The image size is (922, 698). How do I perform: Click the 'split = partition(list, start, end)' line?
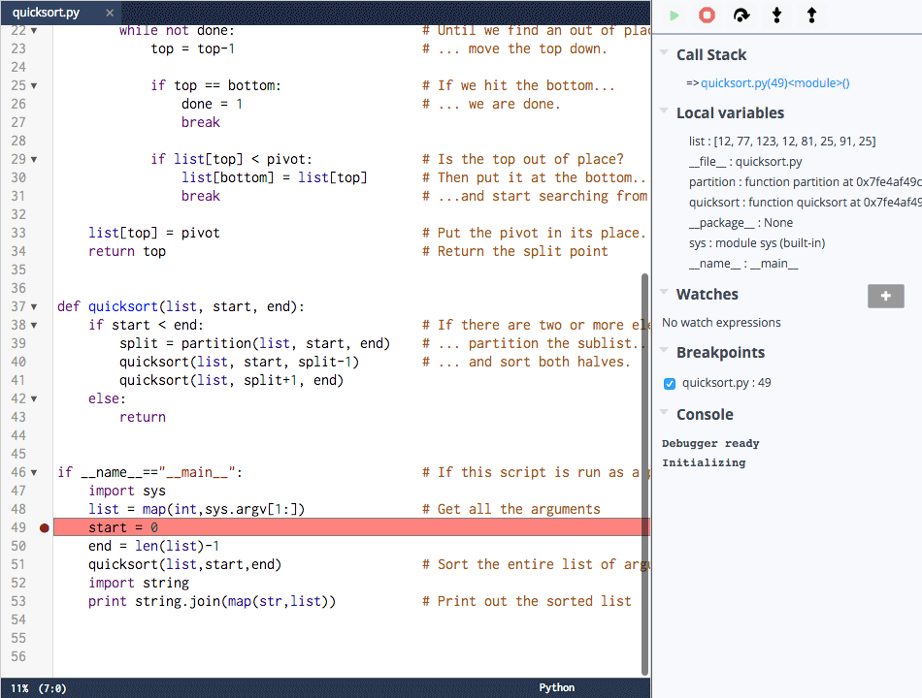pos(254,343)
